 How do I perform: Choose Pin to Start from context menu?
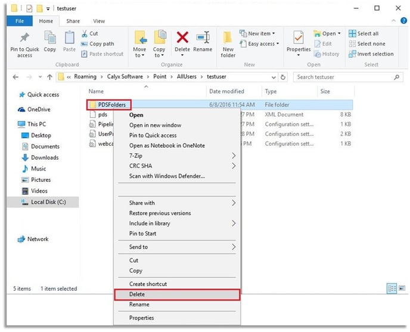point(177,234)
